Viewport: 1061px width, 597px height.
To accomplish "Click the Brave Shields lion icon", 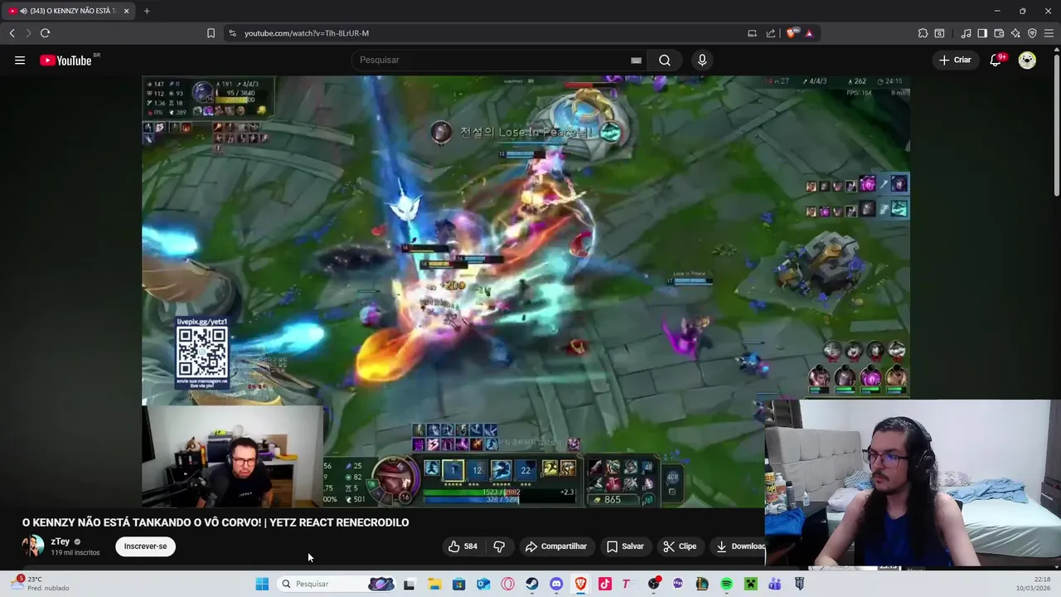I will 792,33.
